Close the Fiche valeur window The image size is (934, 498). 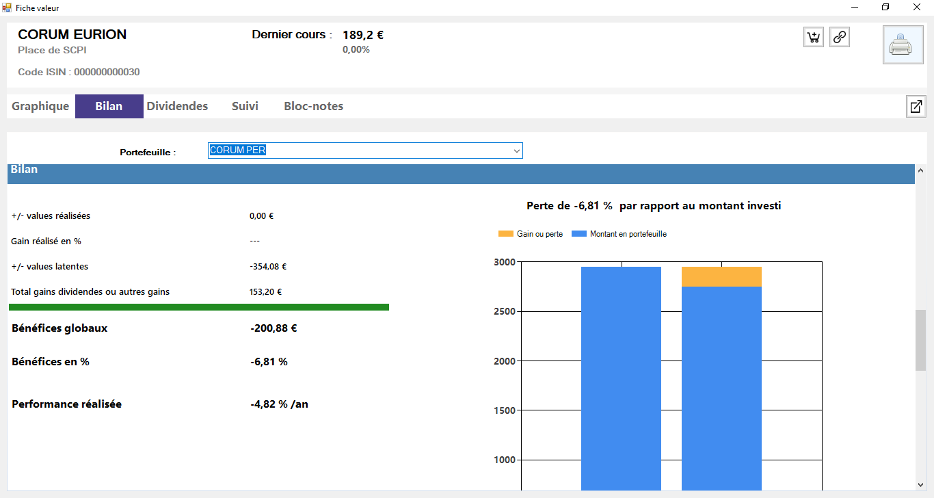[x=917, y=8]
